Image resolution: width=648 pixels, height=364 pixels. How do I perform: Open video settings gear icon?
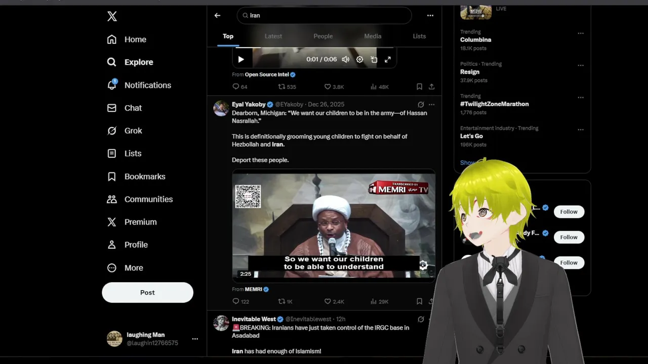tap(359, 59)
